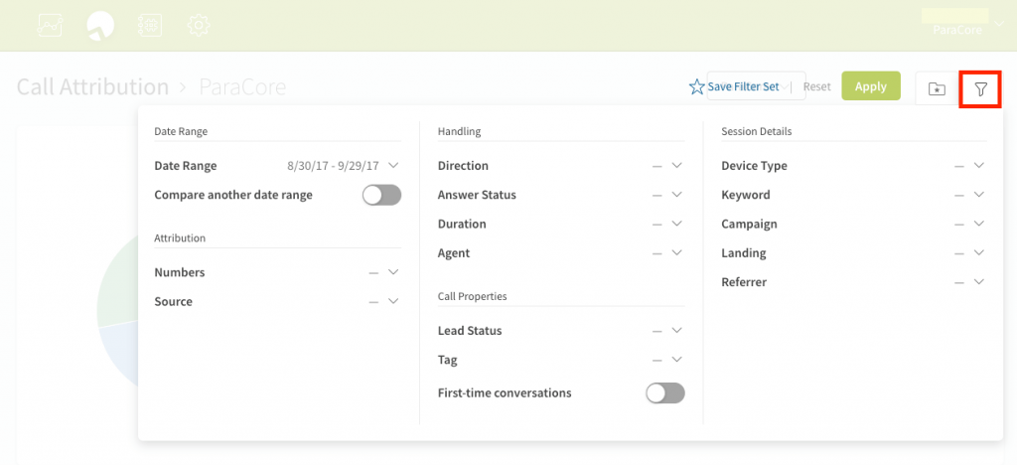Click the green Apply button
1017x465 pixels.
click(x=870, y=86)
